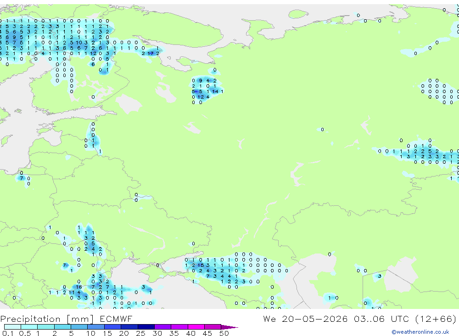Image resolution: width=459 pixels, height=336 pixels.
Task: Click the 0.1–0.5 mm legend color swatch
Action: point(12,327)
